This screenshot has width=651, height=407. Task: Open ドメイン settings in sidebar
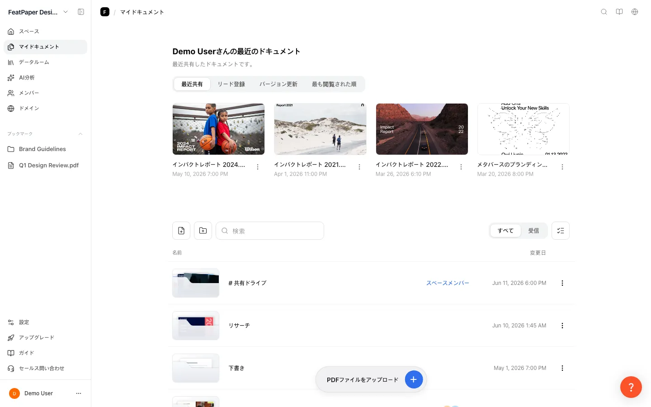point(45,109)
